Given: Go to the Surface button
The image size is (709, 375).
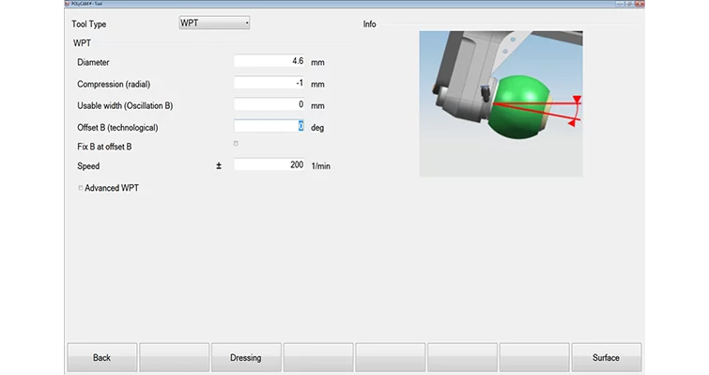Looking at the screenshot, I should 607,357.
